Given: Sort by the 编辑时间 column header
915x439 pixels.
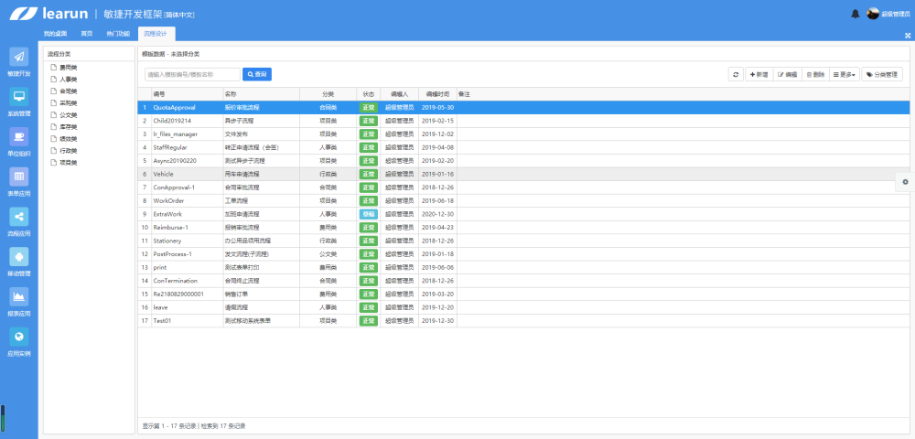Looking at the screenshot, I should coord(437,94).
